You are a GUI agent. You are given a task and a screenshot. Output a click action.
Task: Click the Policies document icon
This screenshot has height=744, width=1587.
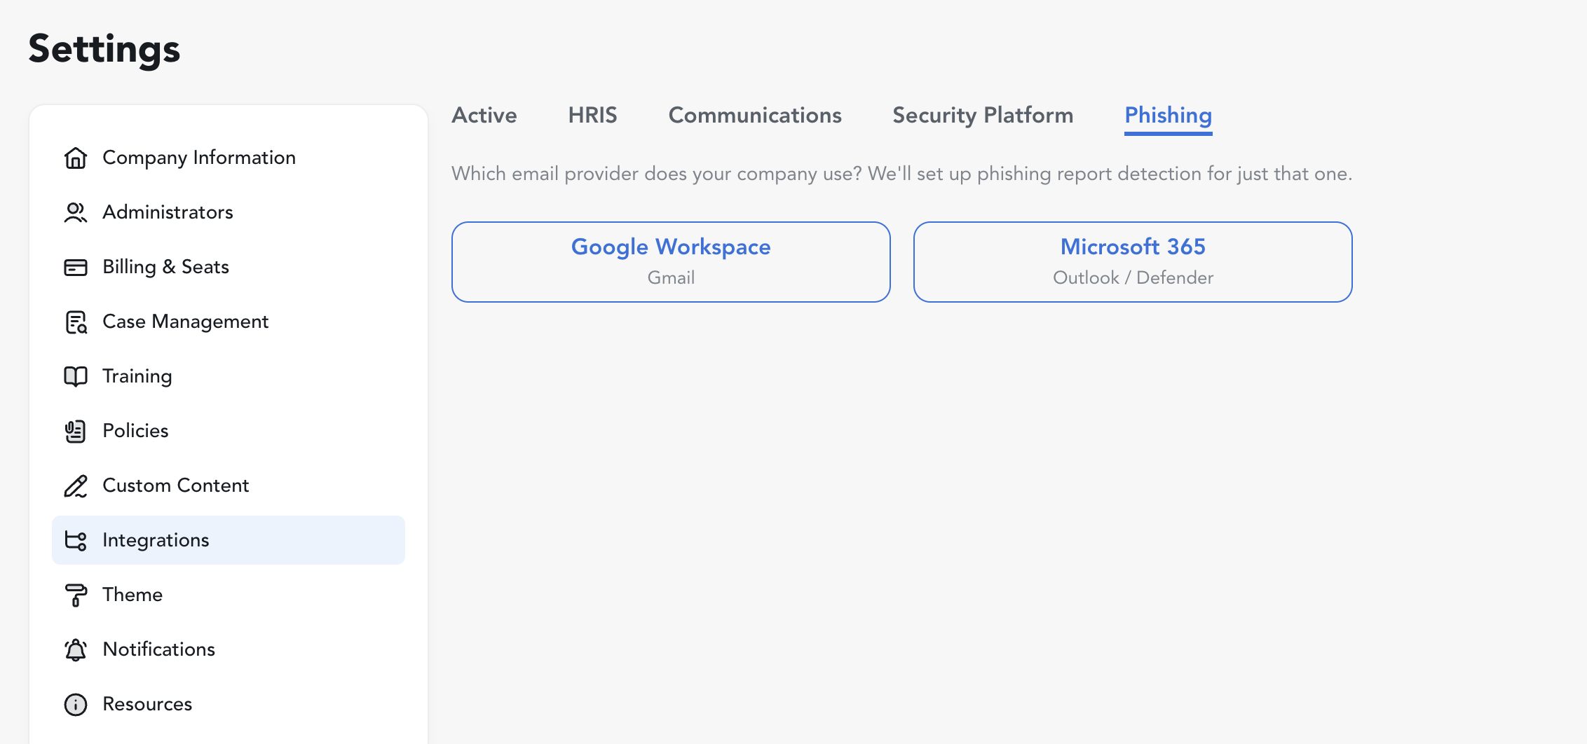(x=76, y=431)
